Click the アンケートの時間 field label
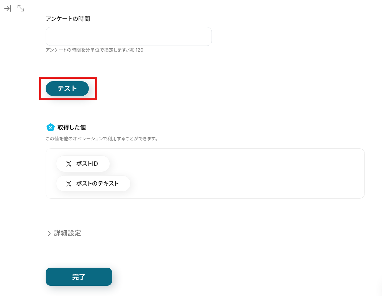 (x=68, y=19)
